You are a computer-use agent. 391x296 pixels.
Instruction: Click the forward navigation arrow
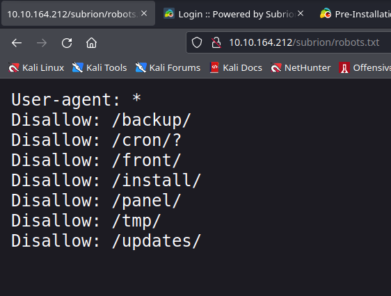click(42, 43)
